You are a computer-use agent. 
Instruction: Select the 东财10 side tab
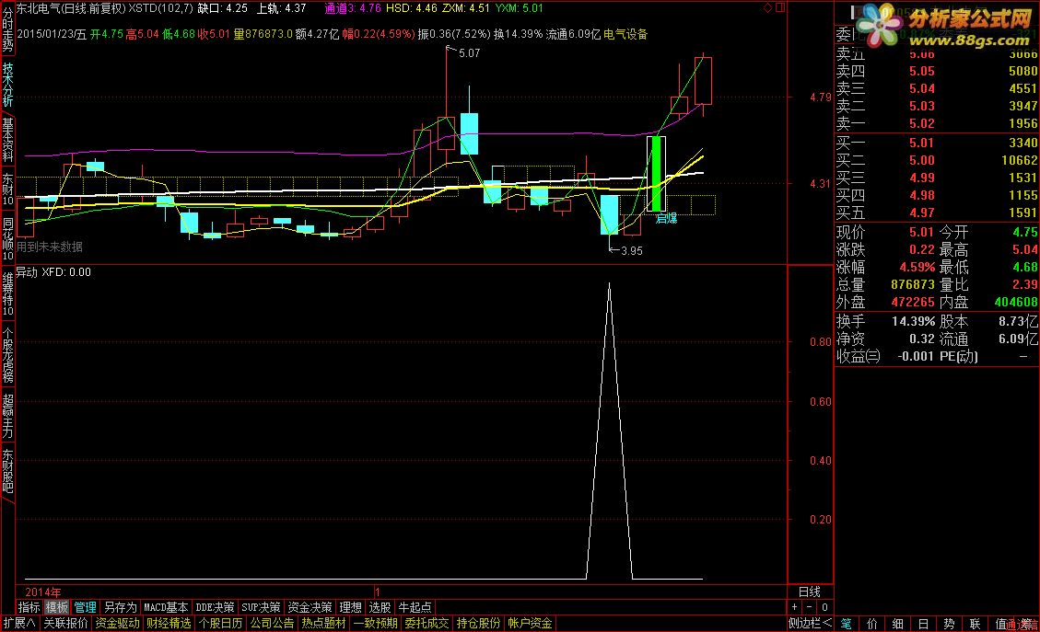pyautogui.click(x=7, y=190)
